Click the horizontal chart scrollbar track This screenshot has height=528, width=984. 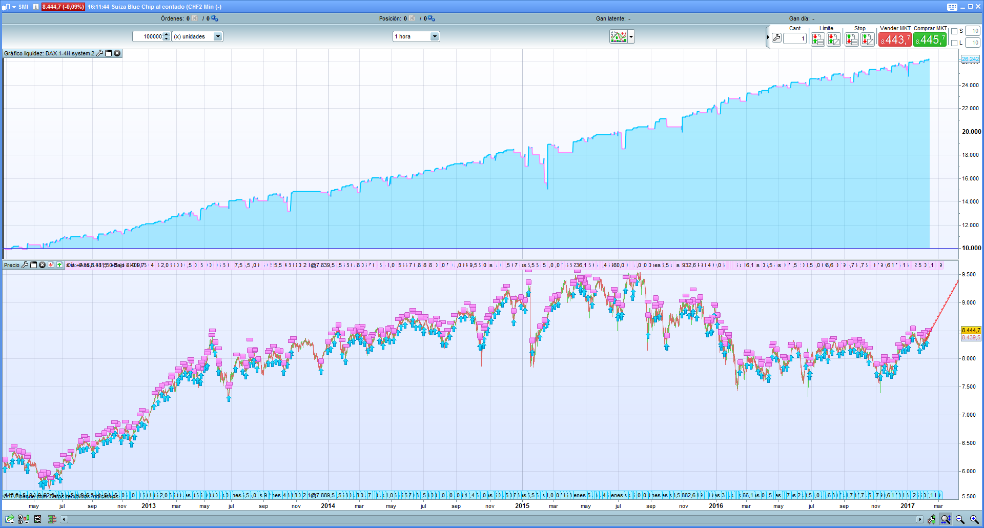click(491, 519)
